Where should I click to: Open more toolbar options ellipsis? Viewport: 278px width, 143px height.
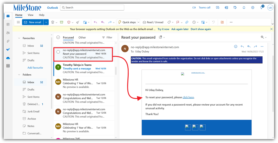pyautogui.click(x=231, y=22)
